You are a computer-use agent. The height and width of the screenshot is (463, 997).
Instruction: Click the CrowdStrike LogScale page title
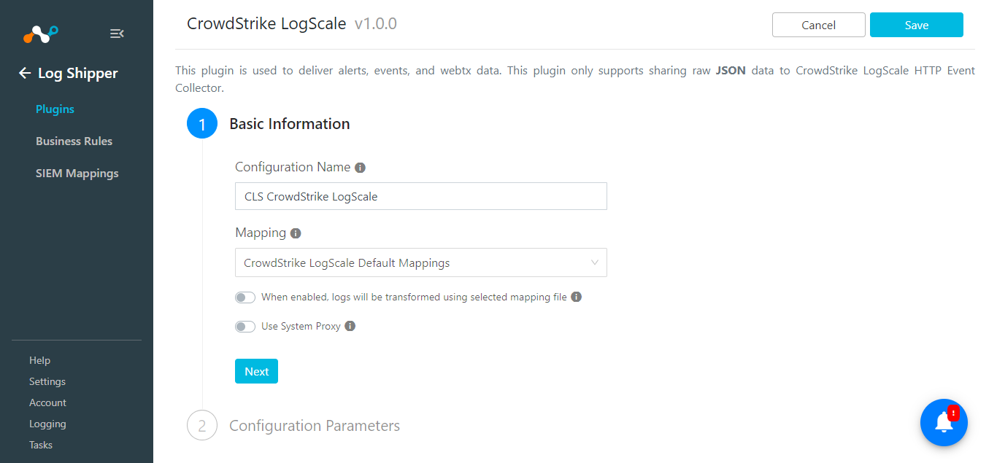pos(266,24)
